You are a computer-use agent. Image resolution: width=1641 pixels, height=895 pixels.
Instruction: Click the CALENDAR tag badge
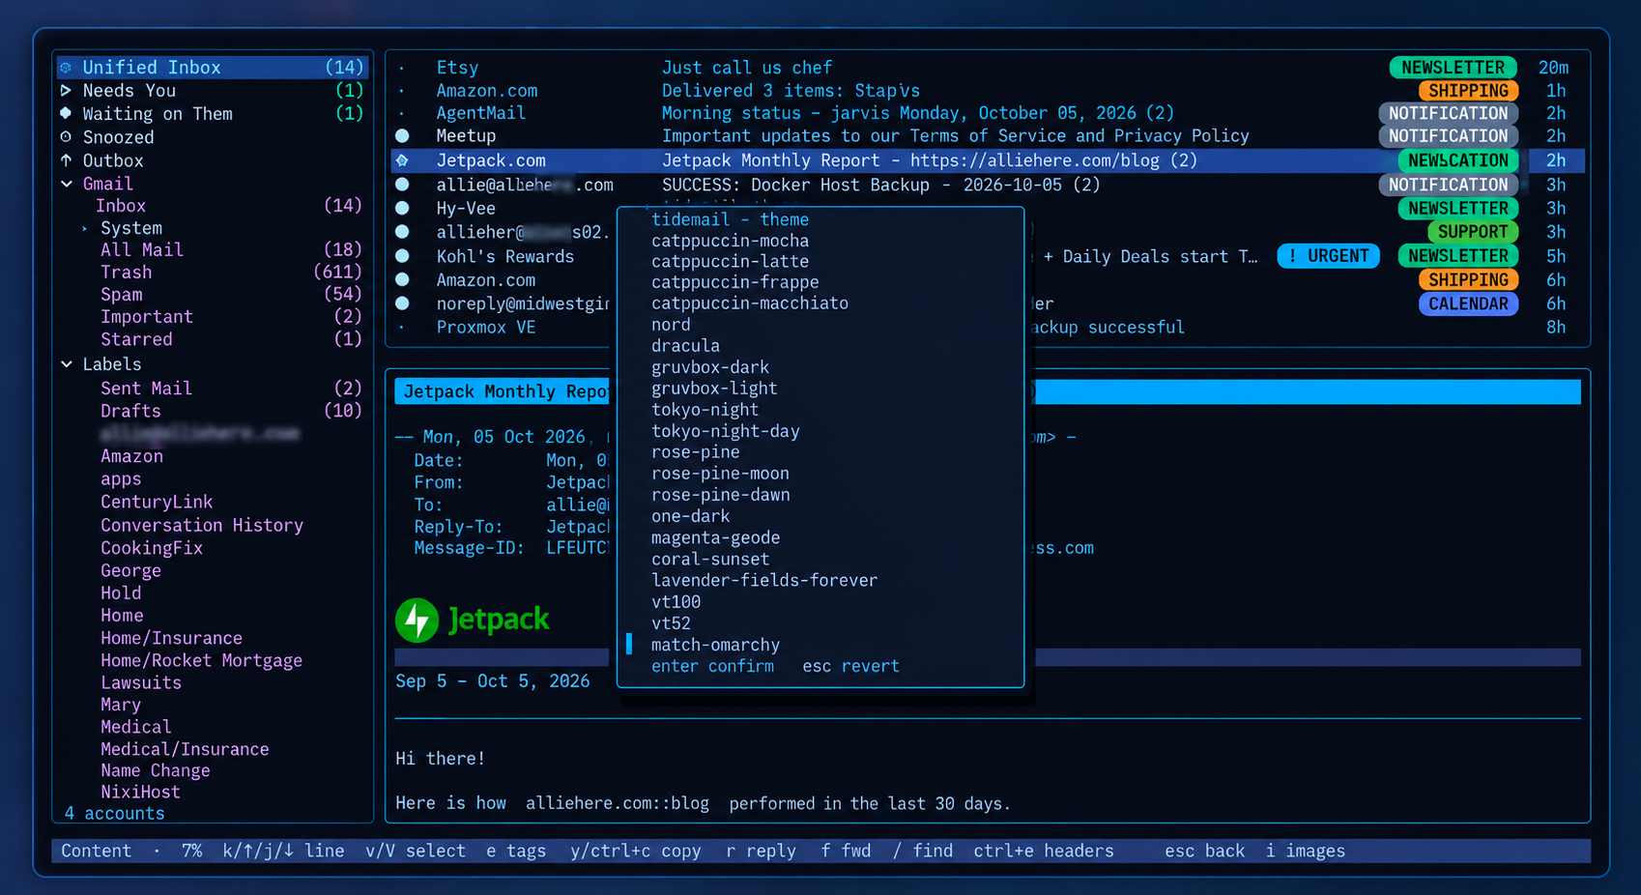pos(1468,303)
